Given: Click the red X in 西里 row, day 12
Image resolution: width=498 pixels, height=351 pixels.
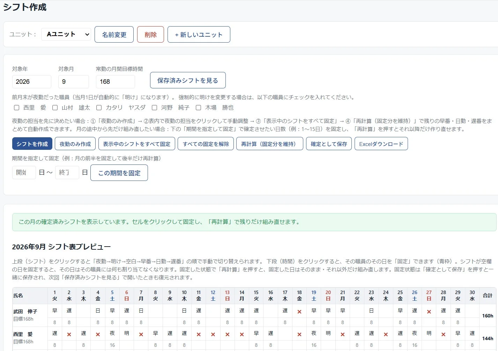Looking at the screenshot, I should pyautogui.click(x=213, y=334).
